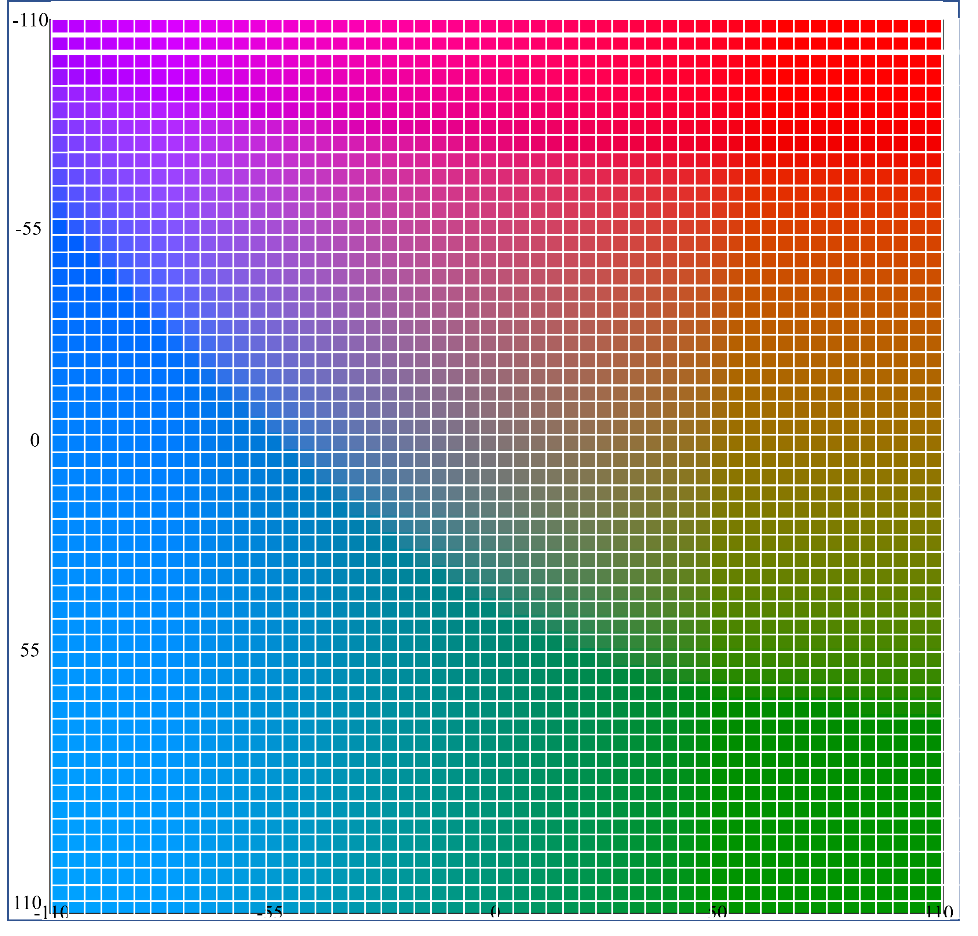Screen dimensions: 978x936
Task: Click the 0 label on the horizontal axis
Action: pos(495,913)
